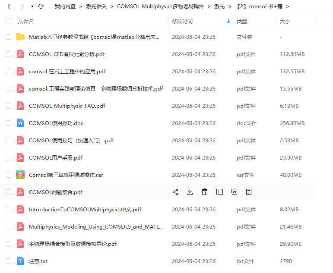The width and height of the screenshot is (333, 273).
Task: Click the last action icon on COMSOL问题集合 row
Action: (249, 192)
